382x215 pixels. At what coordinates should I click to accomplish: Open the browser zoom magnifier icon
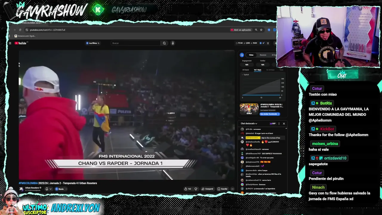(256, 30)
